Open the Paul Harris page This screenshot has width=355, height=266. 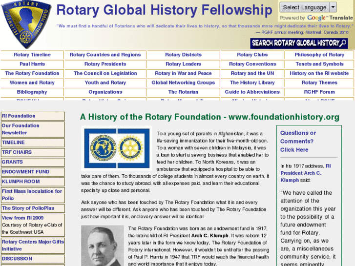tap(32, 64)
